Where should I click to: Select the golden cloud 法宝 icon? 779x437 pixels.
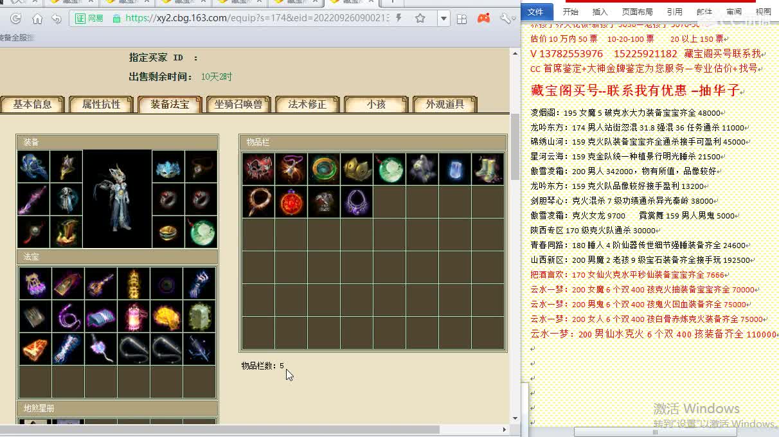point(166,316)
